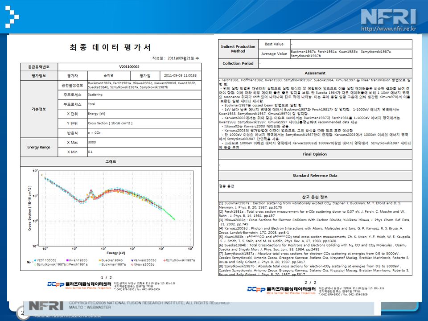This screenshot has width=428, height=321.
Task: Select the date 2011-09-09 11:00:53 cell
Action: tap(180, 76)
